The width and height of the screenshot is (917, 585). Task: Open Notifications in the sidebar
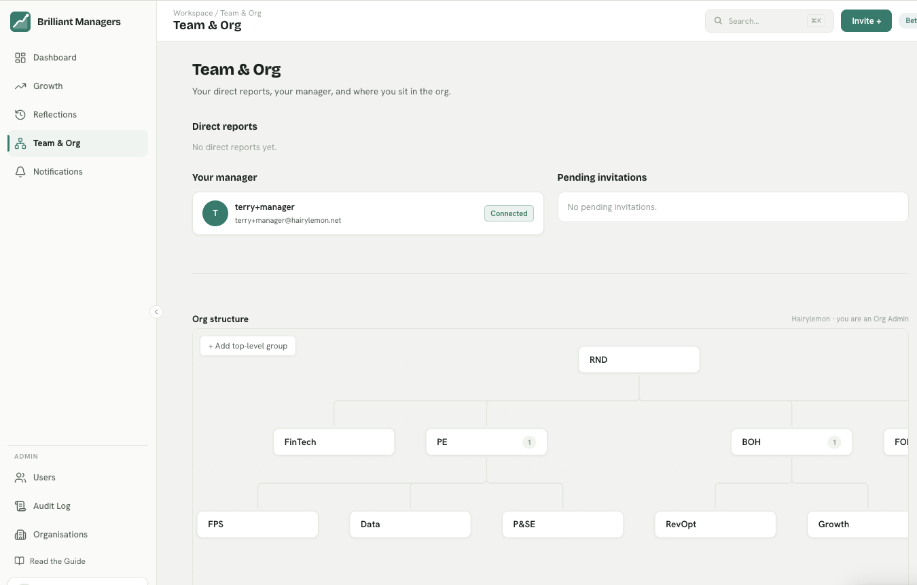(x=77, y=172)
